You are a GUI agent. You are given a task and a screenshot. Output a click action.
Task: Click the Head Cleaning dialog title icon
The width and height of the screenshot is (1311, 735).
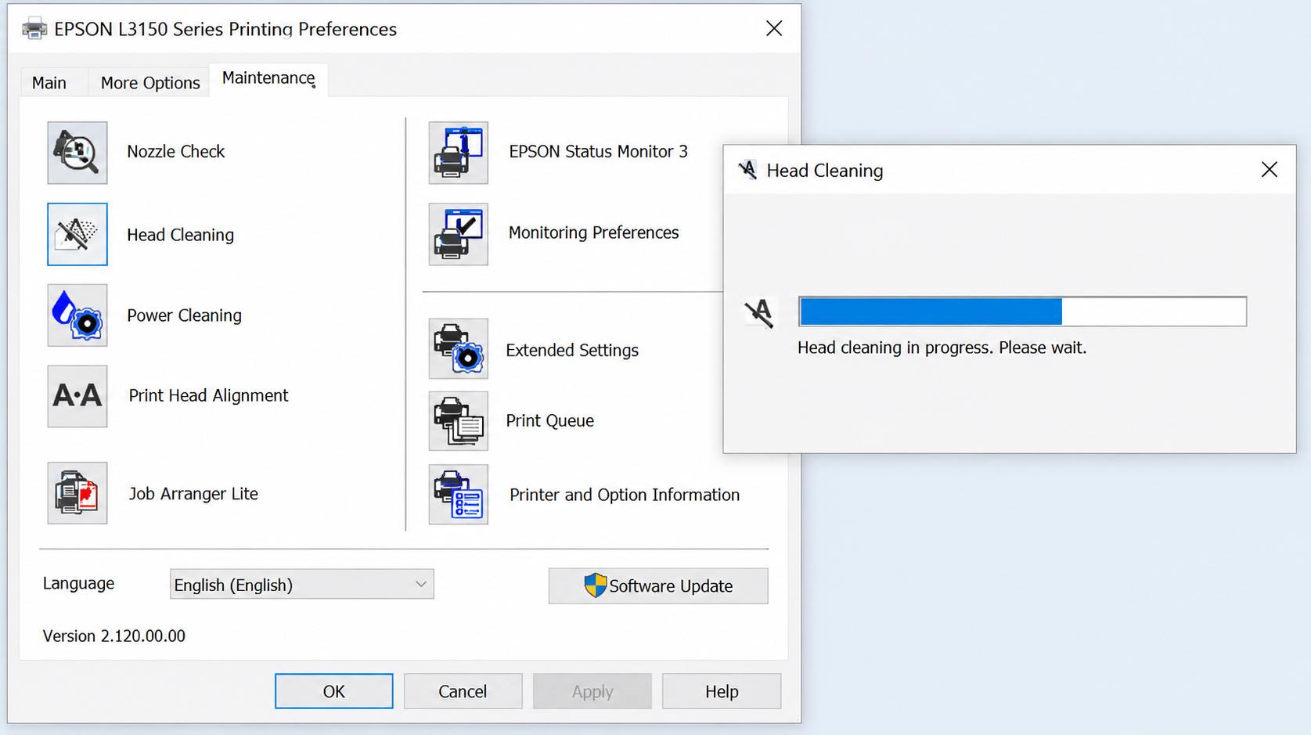747,170
